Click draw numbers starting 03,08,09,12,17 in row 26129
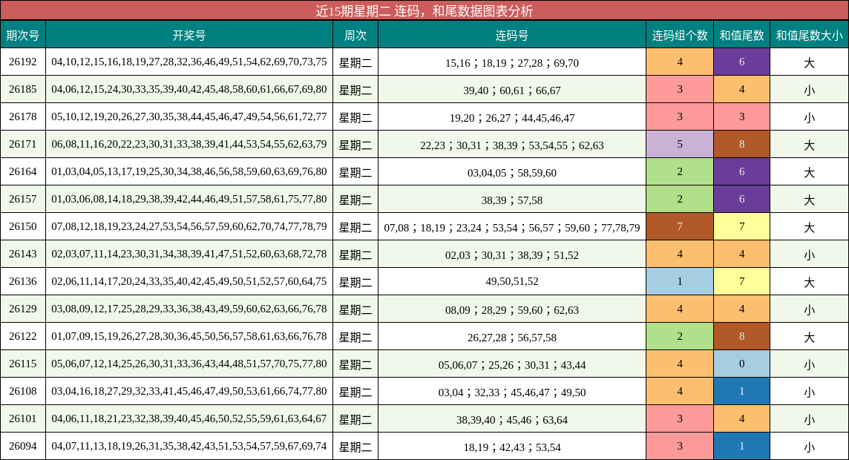The width and height of the screenshot is (849, 460). click(189, 309)
